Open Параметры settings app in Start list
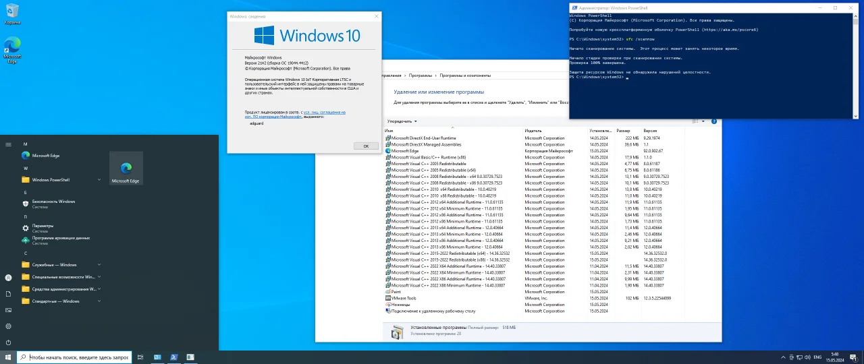This screenshot has width=864, height=364. [x=61, y=228]
